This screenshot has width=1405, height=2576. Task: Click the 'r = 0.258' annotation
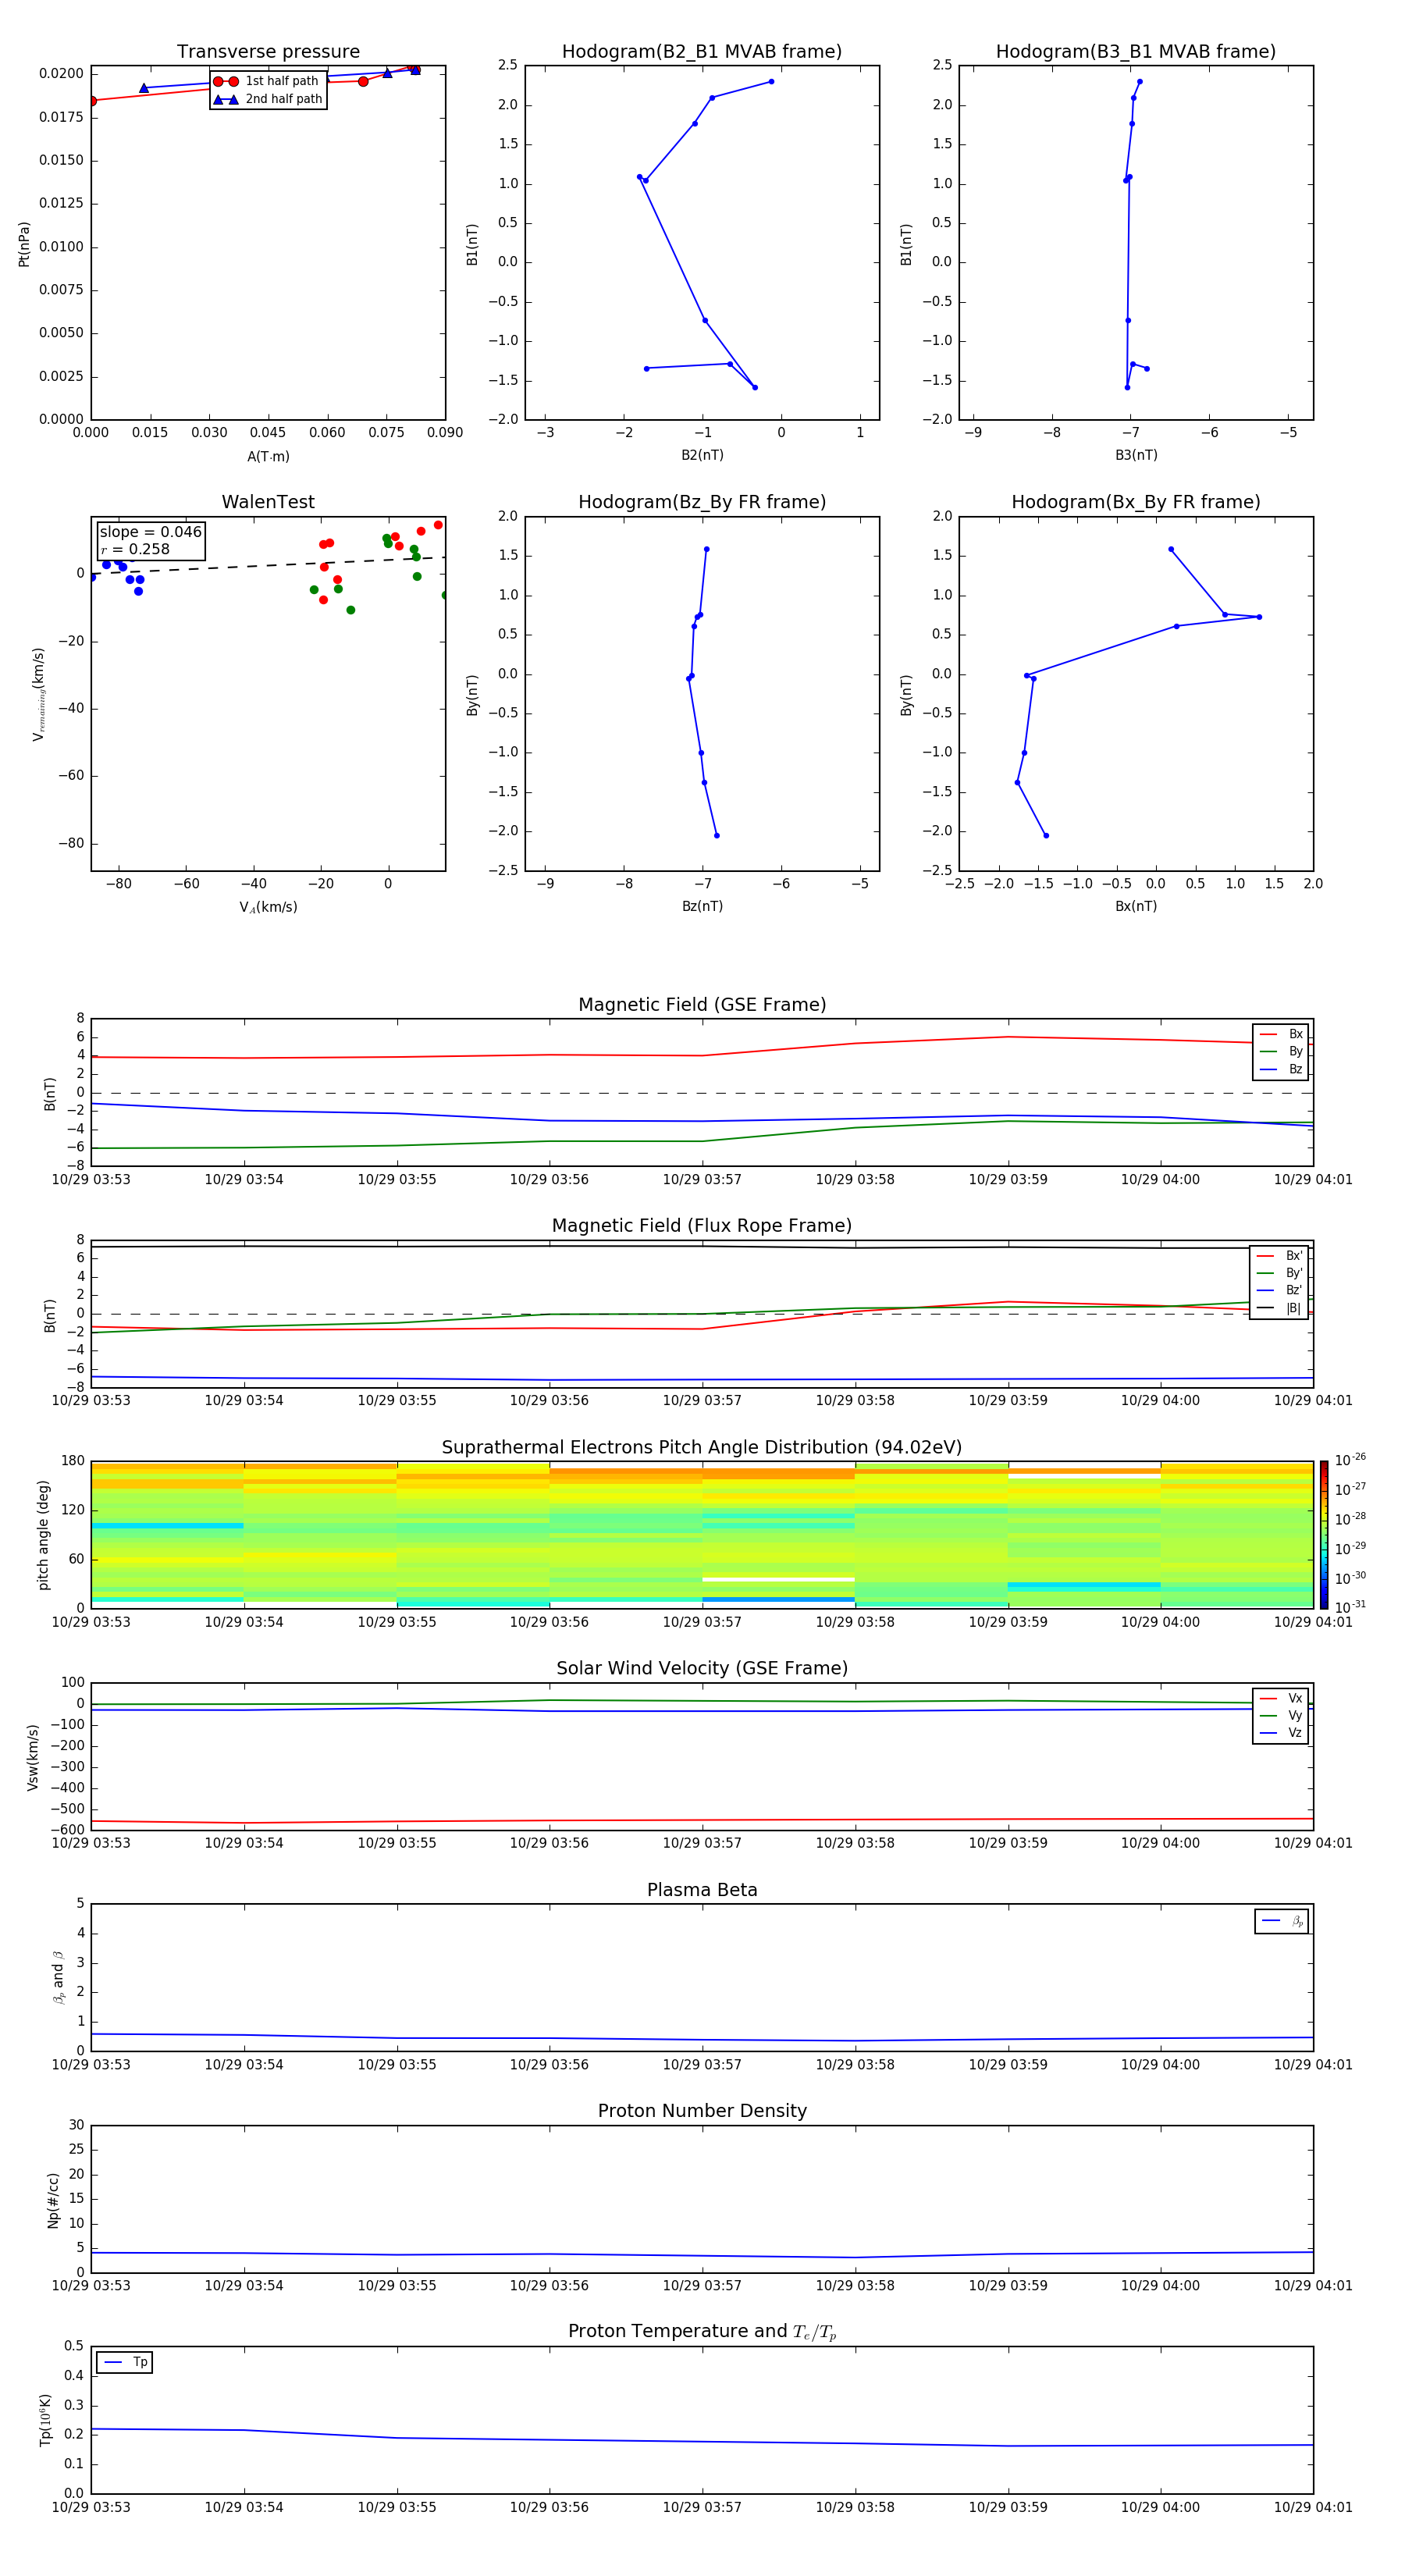coord(135,549)
